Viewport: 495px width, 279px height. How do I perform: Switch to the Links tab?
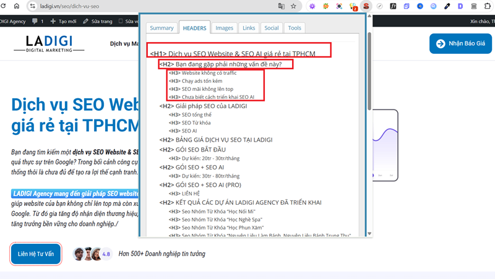(249, 28)
